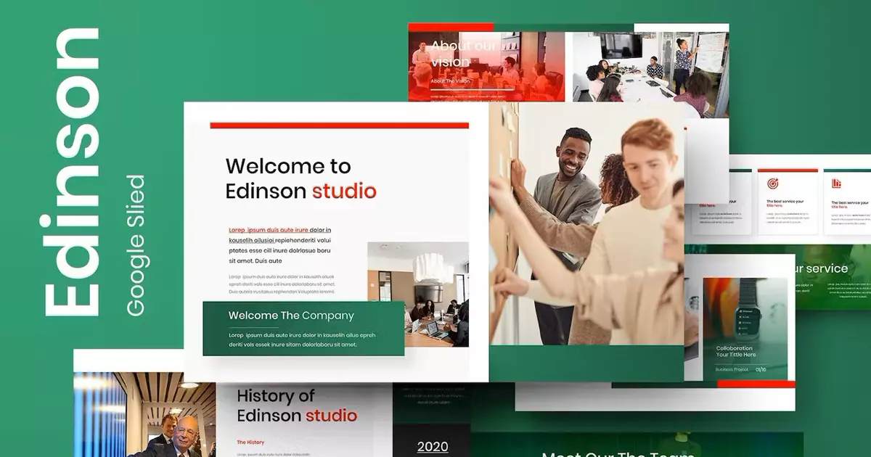Click the "Welcome to Edinson studio" heading
Image resolution: width=871 pixels, height=457 pixels.
pyautogui.click(x=300, y=178)
